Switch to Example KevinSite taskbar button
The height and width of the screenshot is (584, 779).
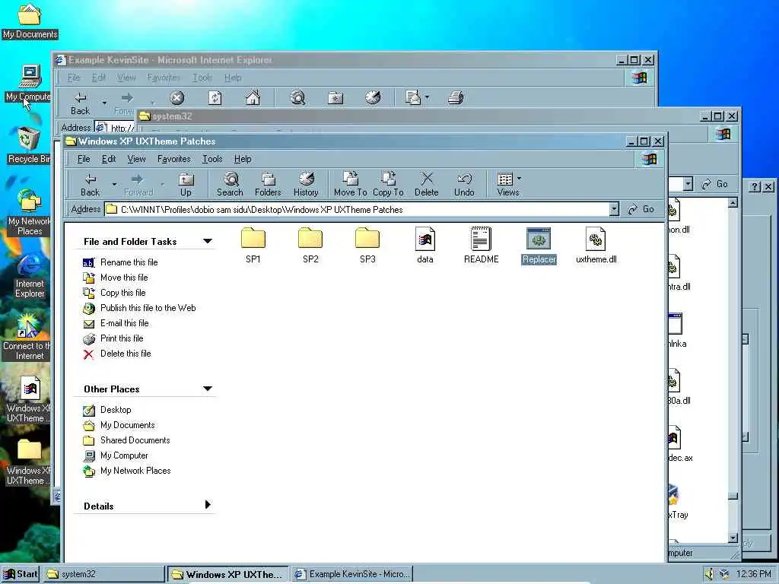point(351,574)
